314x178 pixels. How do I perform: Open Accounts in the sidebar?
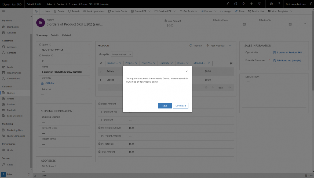point(12,47)
